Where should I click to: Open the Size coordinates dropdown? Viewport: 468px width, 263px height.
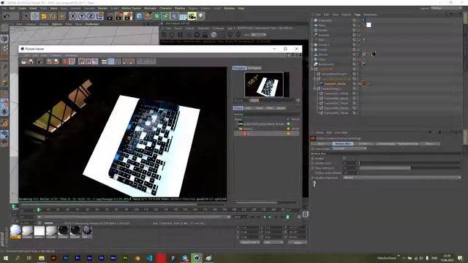coord(273,243)
